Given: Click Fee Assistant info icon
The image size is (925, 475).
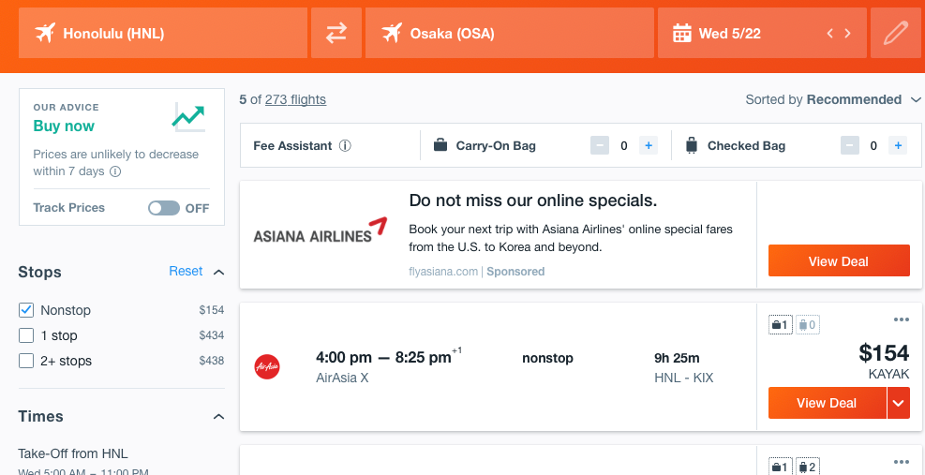Looking at the screenshot, I should coord(345,146).
